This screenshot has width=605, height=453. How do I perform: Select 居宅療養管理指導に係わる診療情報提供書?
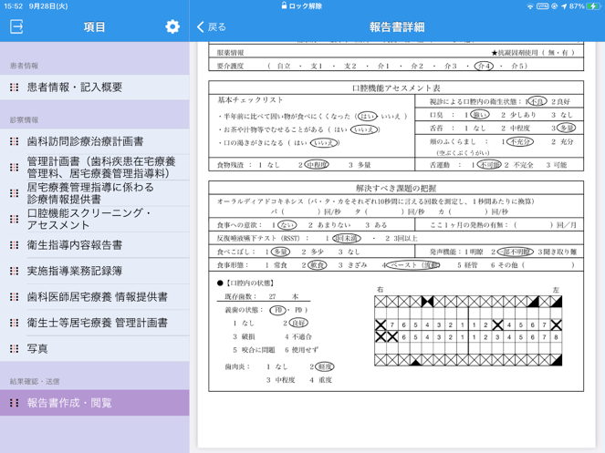click(x=95, y=193)
